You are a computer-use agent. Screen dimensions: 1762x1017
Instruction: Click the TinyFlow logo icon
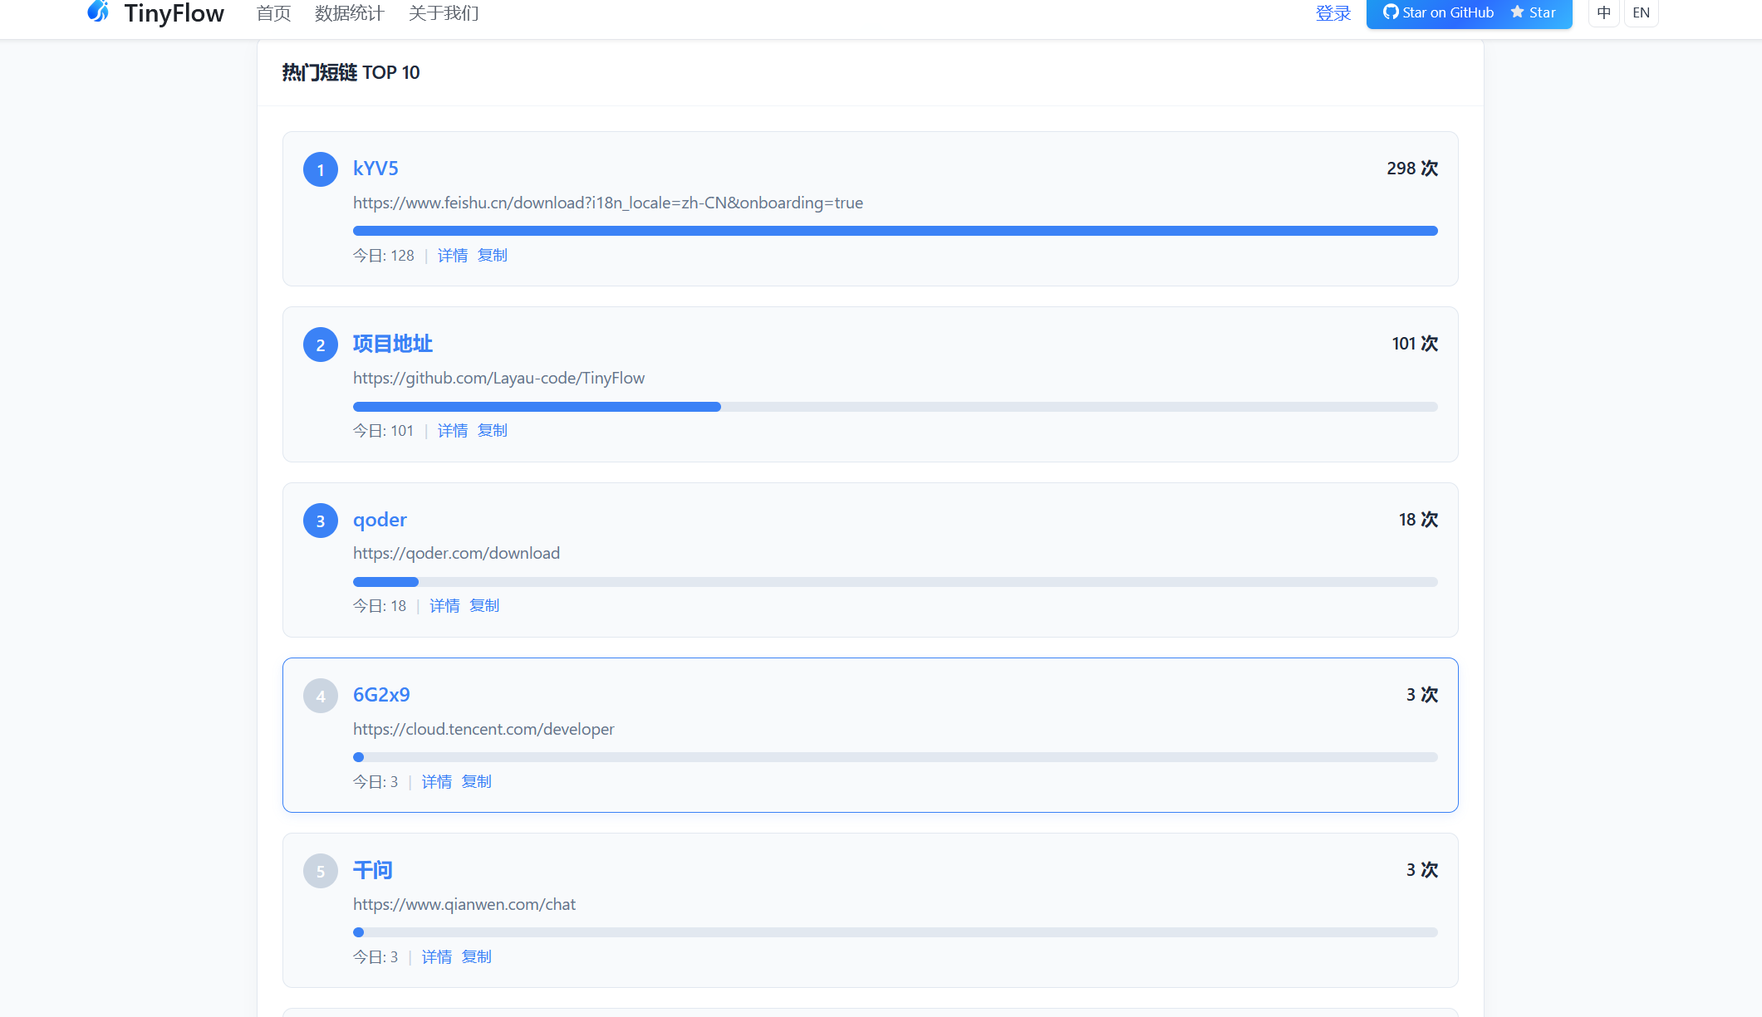click(98, 12)
